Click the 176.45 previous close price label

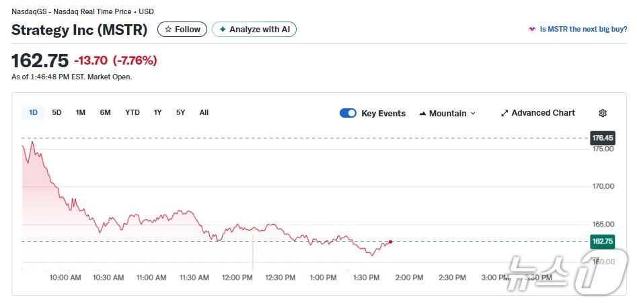tap(602, 138)
